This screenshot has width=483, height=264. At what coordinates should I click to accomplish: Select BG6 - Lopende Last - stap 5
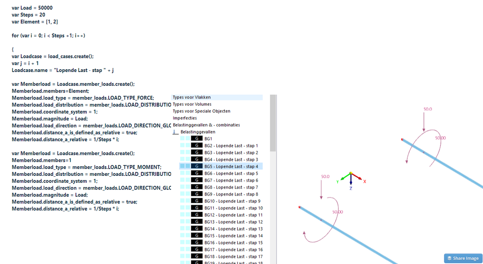click(x=231, y=173)
